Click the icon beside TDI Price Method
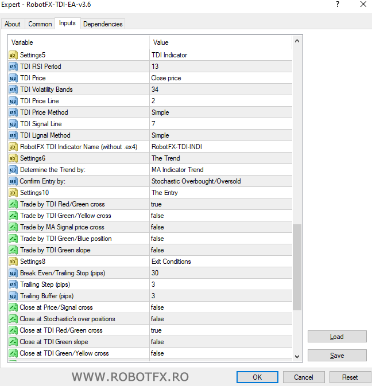This screenshot has height=386, width=372. [x=13, y=112]
